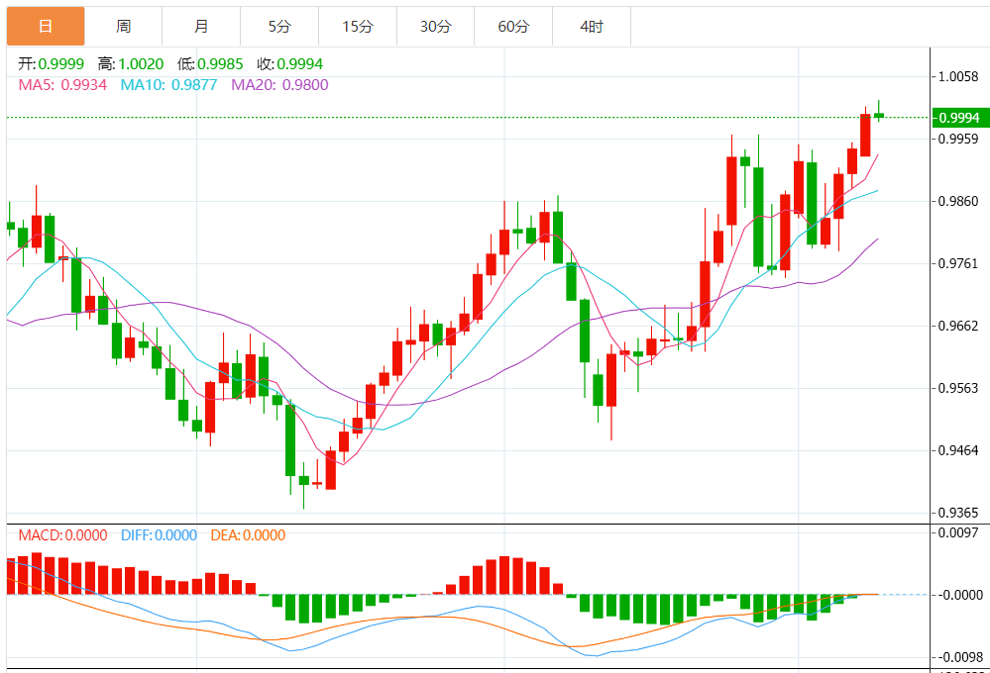This screenshot has width=990, height=673.
Task: Click the low price value 0.9985
Action: (220, 64)
